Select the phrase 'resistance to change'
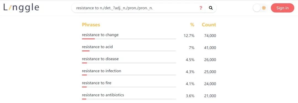Image resolution: width=298 pixels, height=103 pixels. [x=100, y=35]
